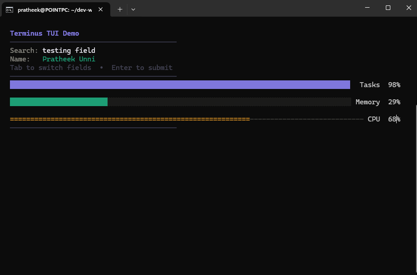Maximize the terminal window

click(388, 8)
